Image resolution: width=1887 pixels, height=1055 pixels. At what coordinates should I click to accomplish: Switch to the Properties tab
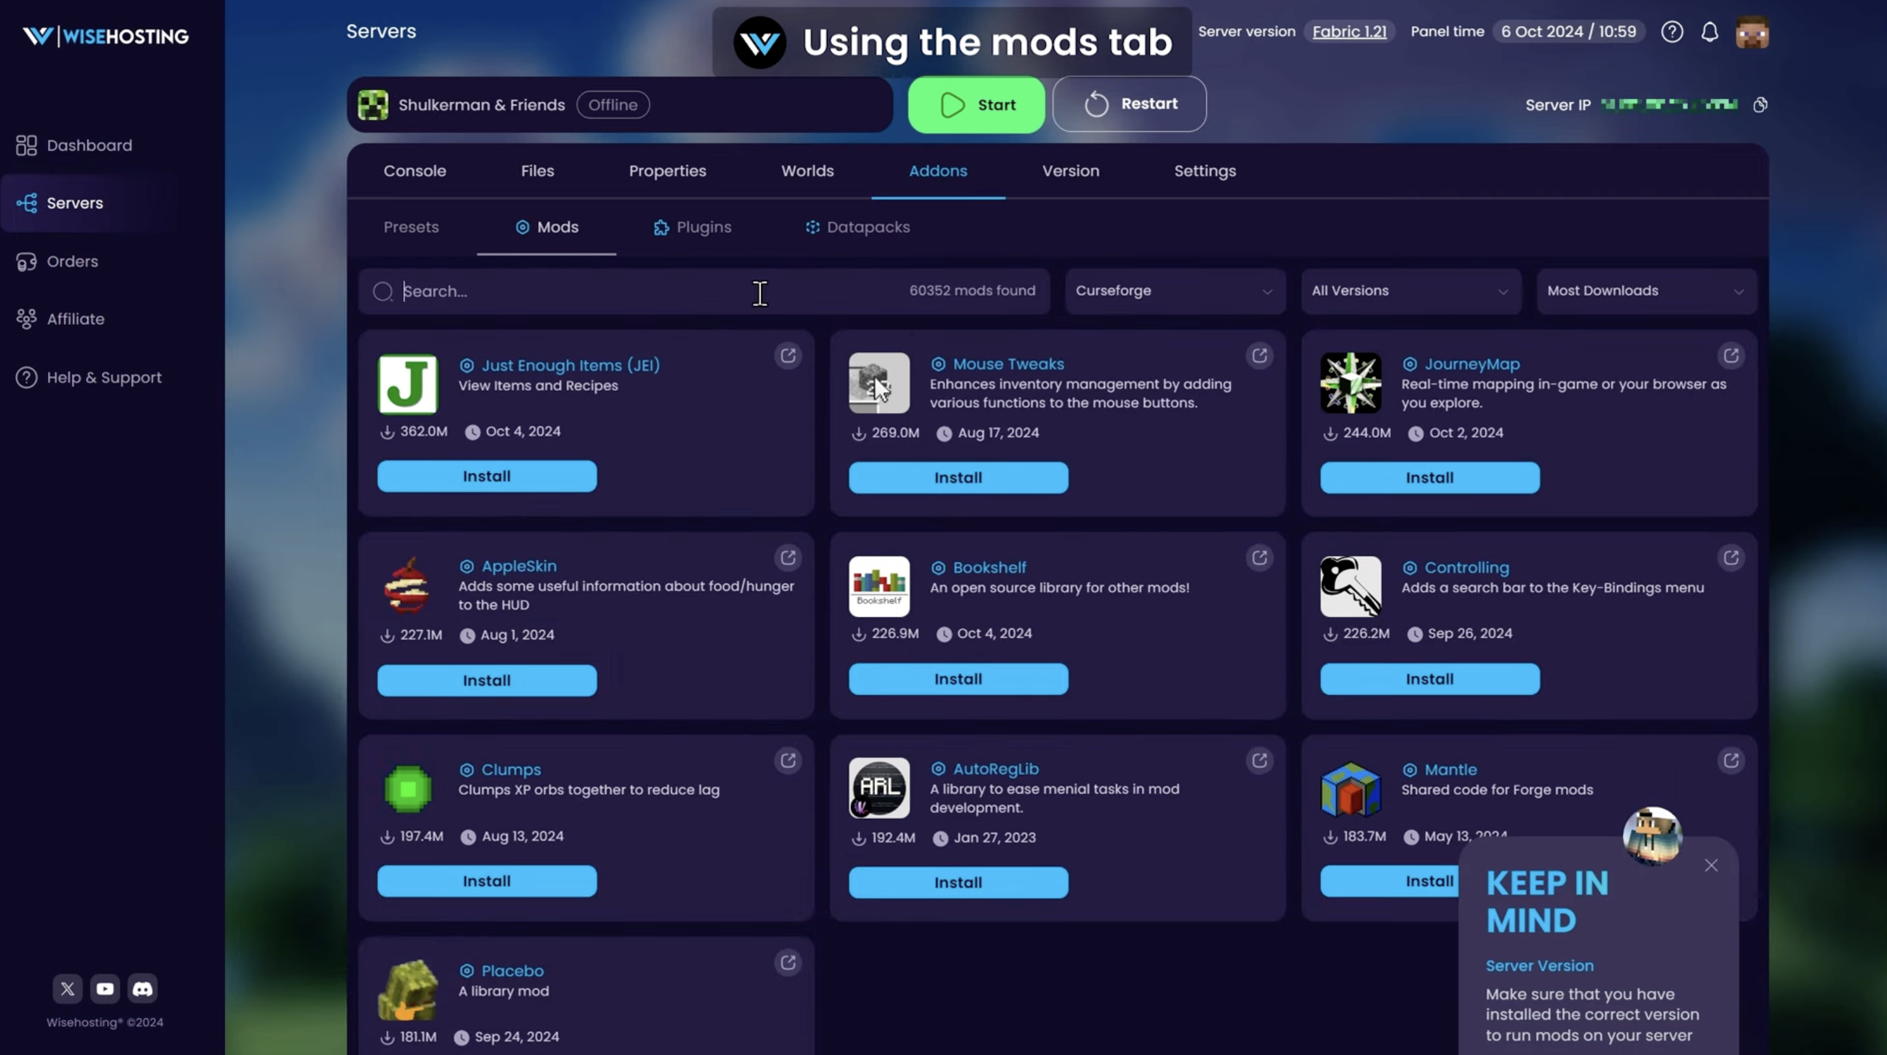click(667, 171)
